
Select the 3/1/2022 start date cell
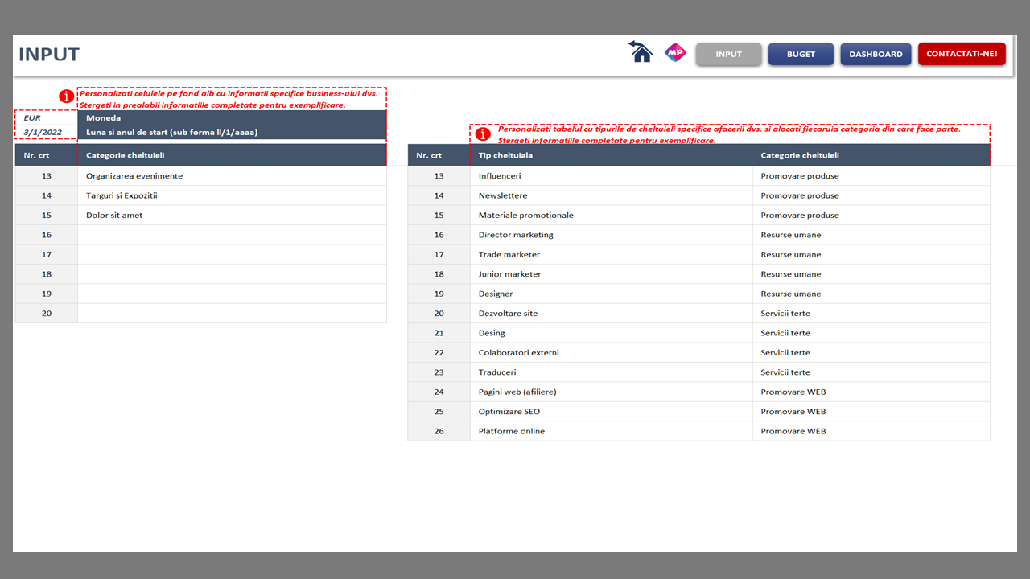click(46, 133)
